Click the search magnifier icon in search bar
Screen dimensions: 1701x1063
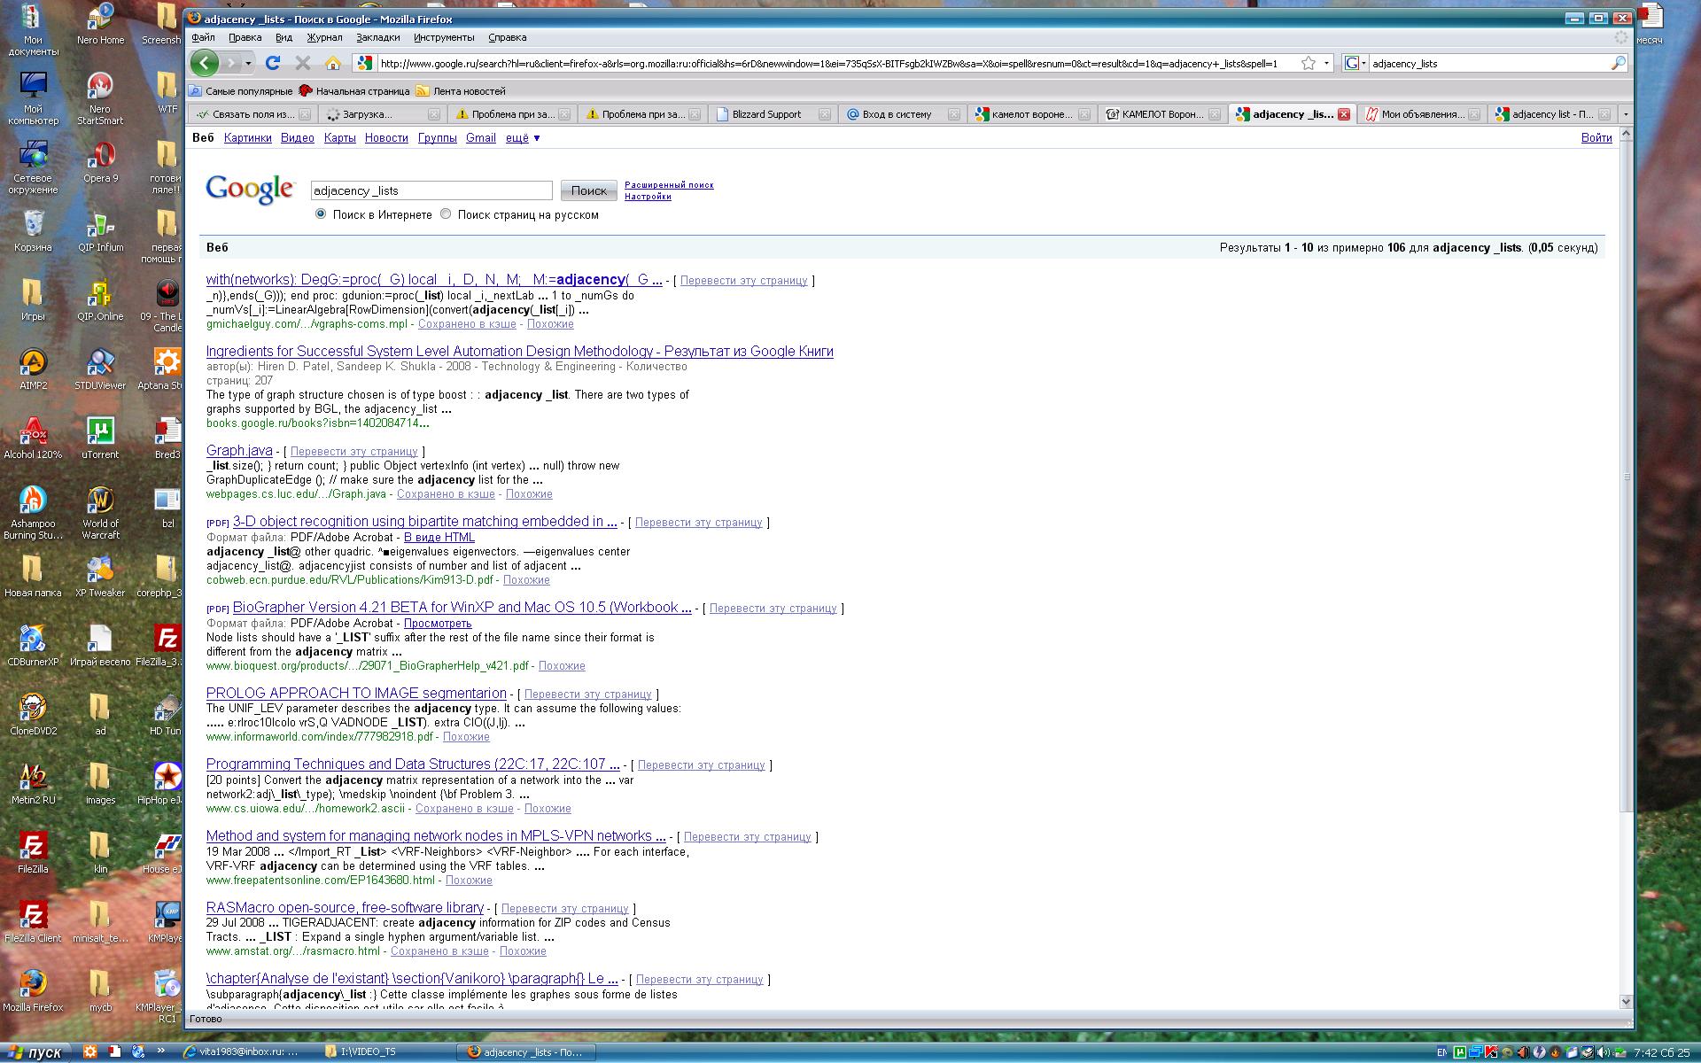click(x=1618, y=63)
